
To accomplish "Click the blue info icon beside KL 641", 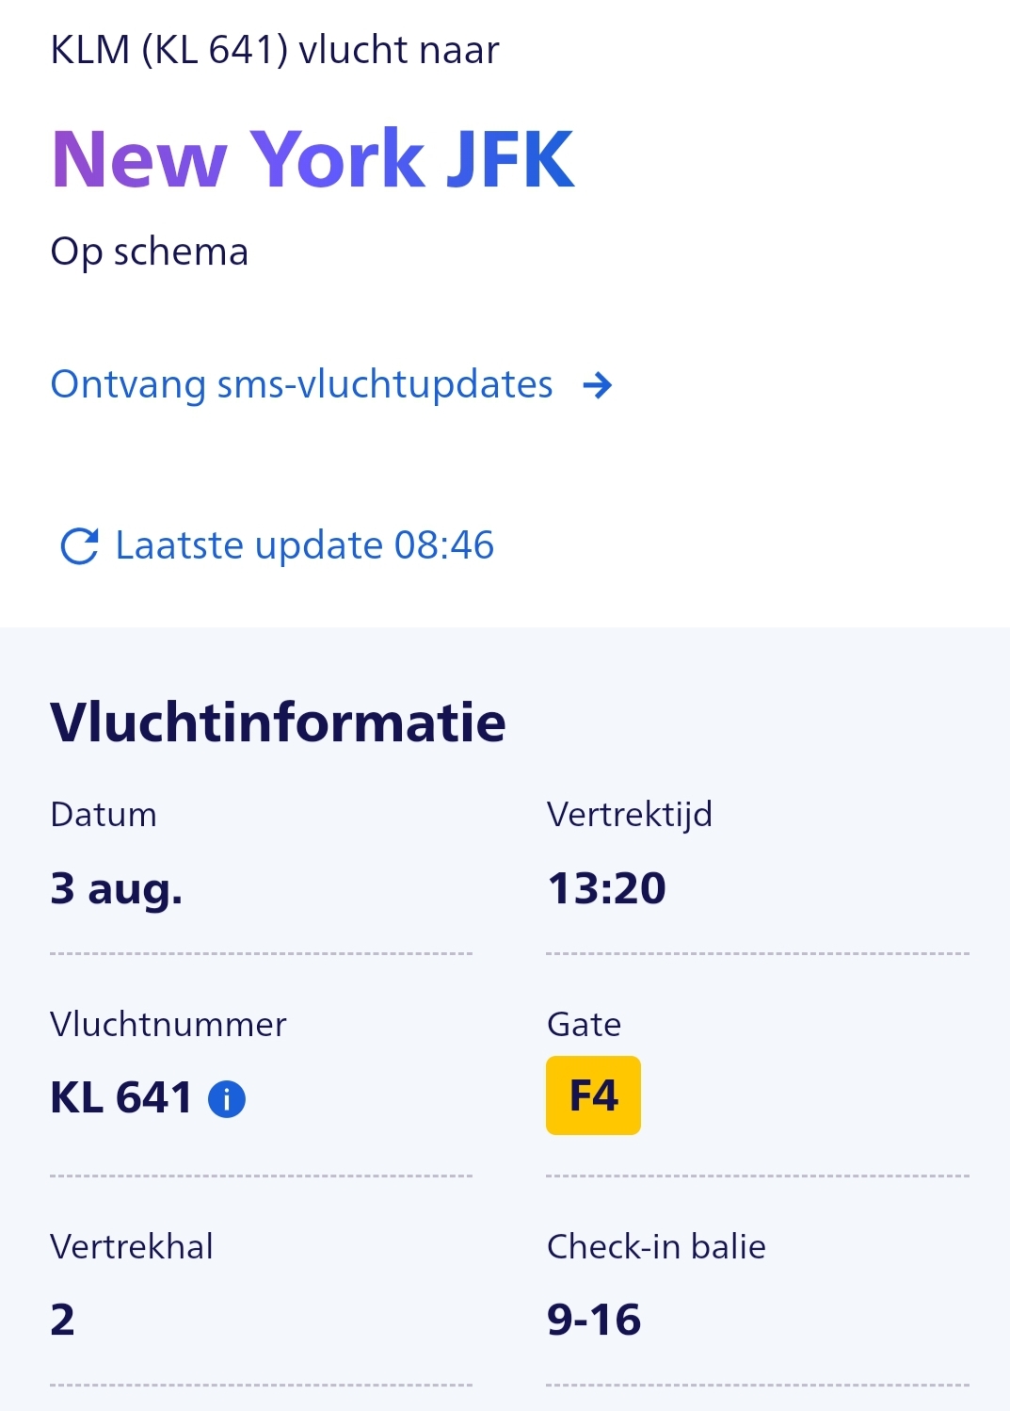I will click(227, 1099).
